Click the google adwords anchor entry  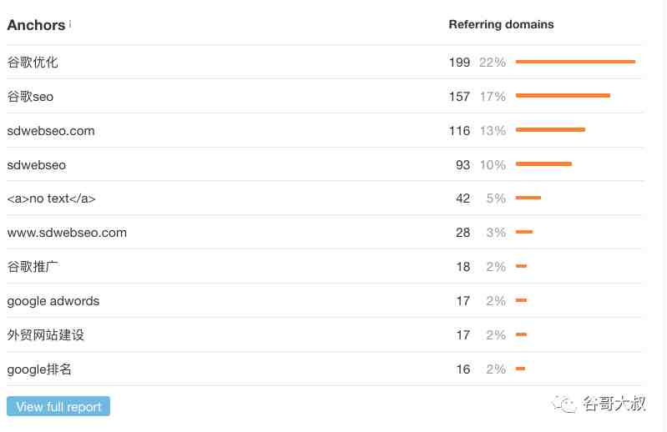pos(53,301)
